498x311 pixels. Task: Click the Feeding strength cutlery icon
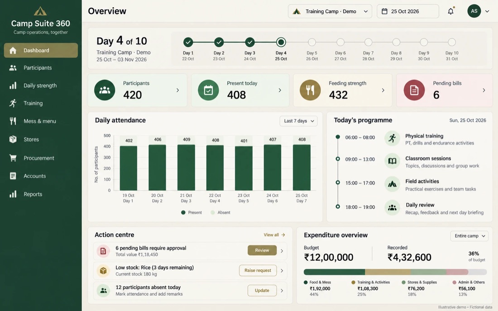tap(310, 90)
